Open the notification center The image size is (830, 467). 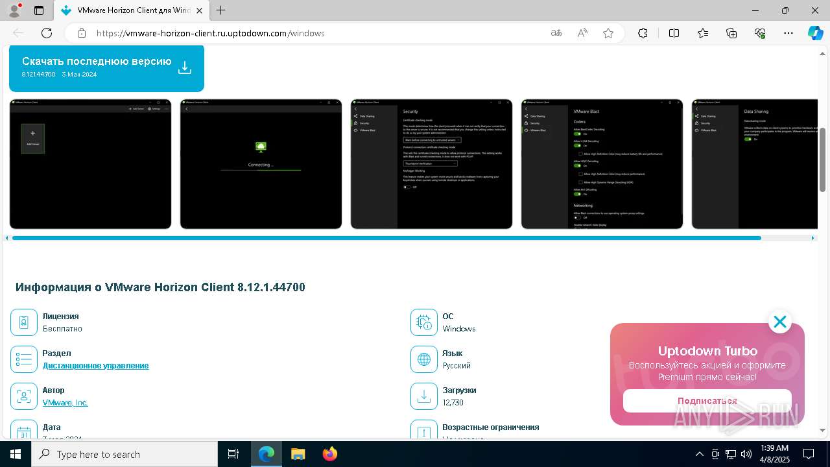coord(809,454)
